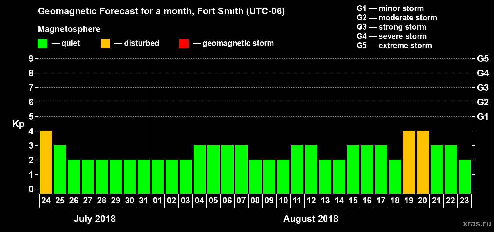Click the green quiet legend swatch
This screenshot has width=494, height=232.
pyautogui.click(x=43, y=44)
